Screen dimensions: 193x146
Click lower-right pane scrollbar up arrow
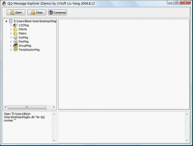click(x=187, y=114)
